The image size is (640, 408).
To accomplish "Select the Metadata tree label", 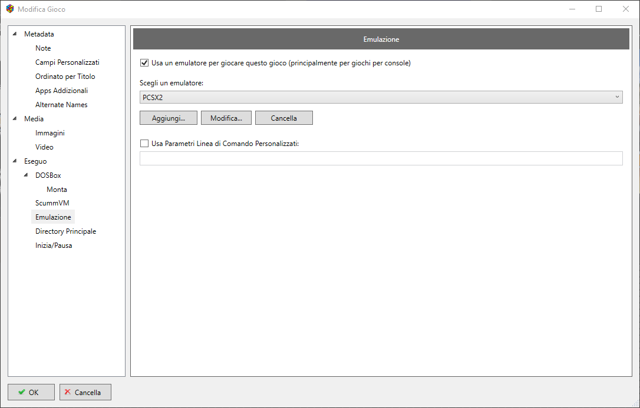I will coord(39,34).
